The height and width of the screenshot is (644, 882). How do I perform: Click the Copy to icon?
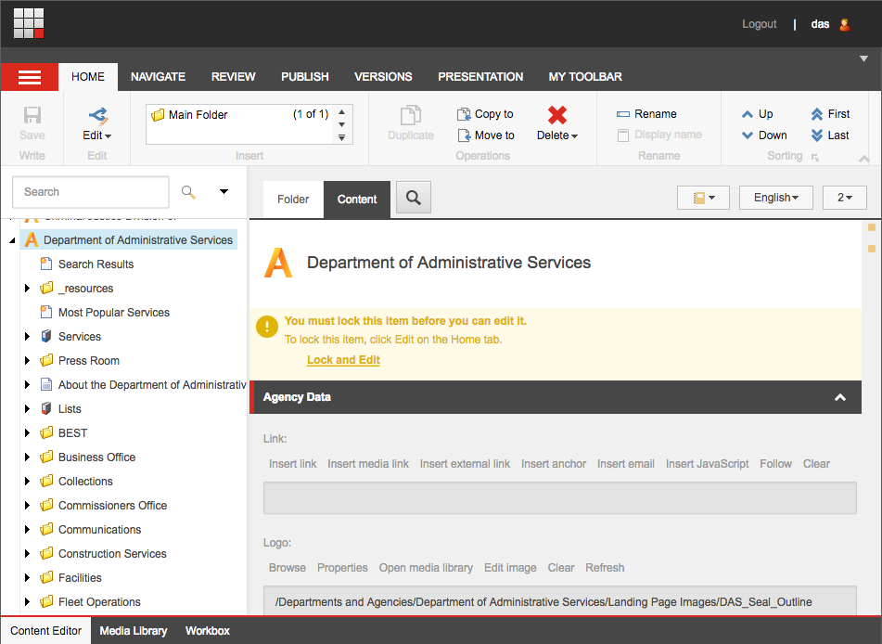click(x=464, y=114)
